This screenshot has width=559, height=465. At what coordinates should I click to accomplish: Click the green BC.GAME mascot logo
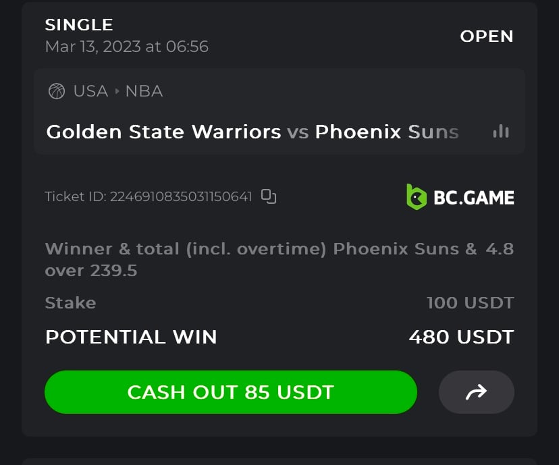tap(417, 196)
